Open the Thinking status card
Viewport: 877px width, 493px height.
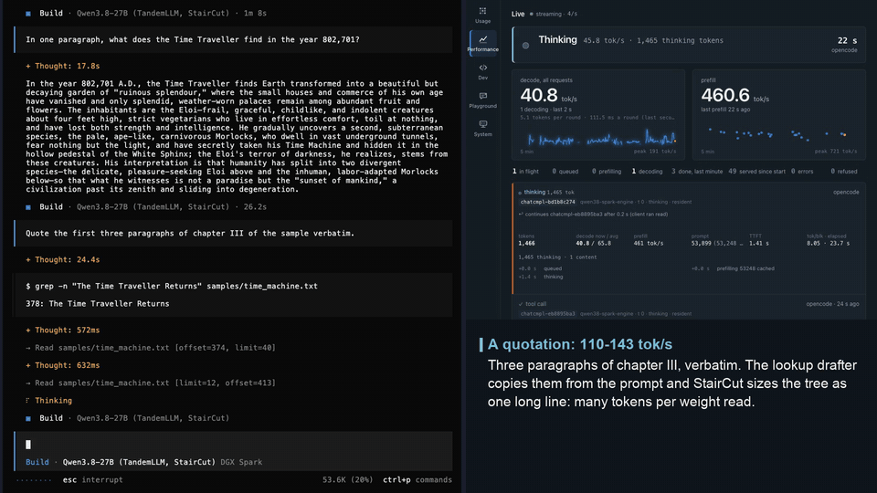689,45
